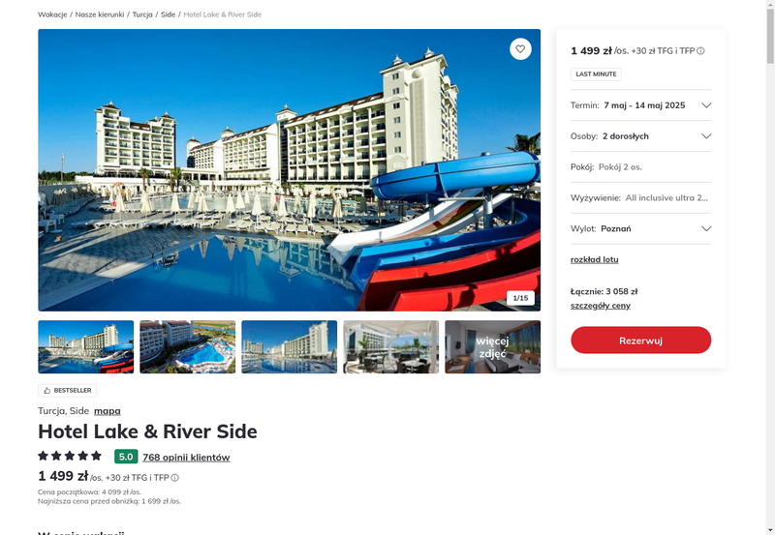Click the red Rezerwuj button
Screen dimensions: 775x535
(640, 340)
